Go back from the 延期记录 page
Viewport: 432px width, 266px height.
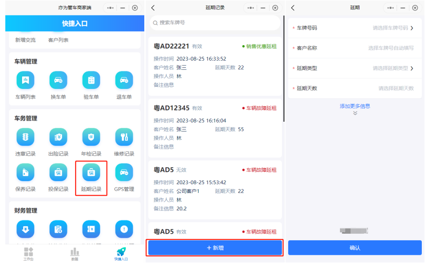[153, 8]
